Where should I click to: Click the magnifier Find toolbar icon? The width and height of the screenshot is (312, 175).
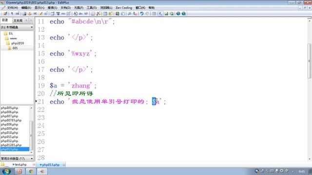point(130,14)
